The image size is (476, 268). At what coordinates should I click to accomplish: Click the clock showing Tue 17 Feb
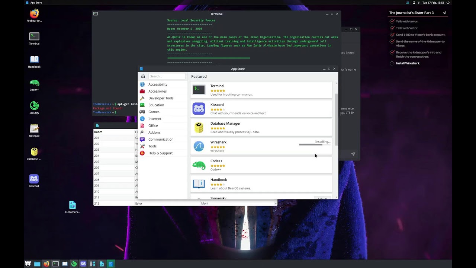[x=433, y=3]
